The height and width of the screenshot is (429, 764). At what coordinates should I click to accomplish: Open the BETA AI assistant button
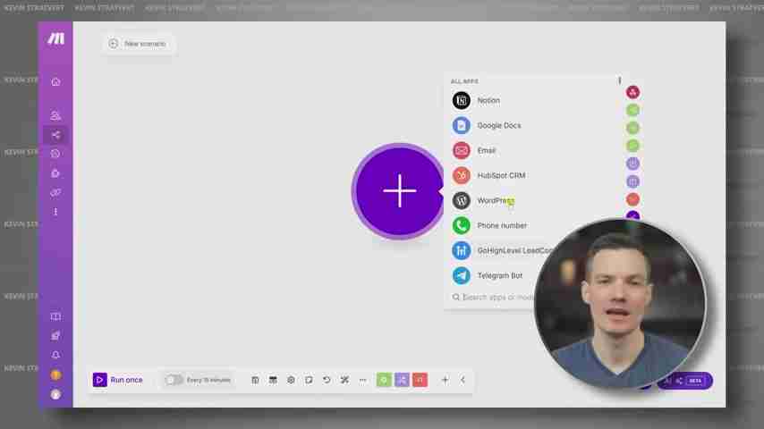pos(687,381)
